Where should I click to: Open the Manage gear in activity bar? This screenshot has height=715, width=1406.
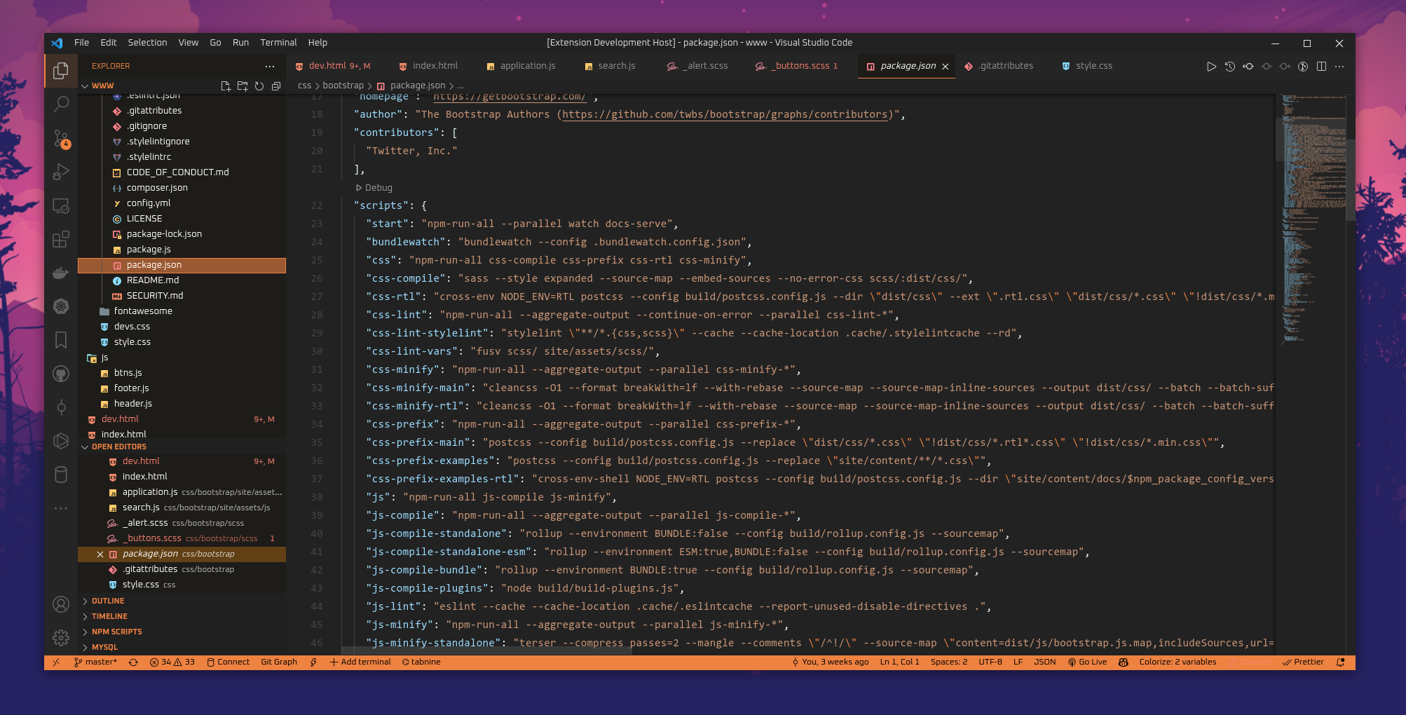pos(61,637)
